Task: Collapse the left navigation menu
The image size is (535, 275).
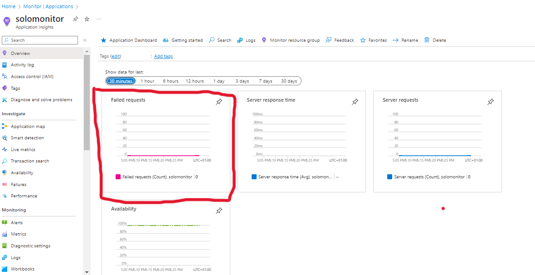Action: click(85, 40)
